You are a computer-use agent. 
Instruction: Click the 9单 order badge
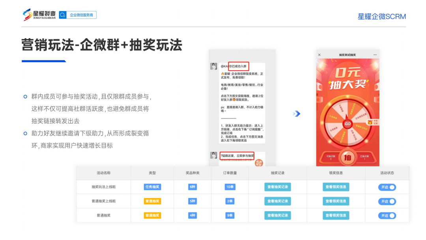(230, 215)
